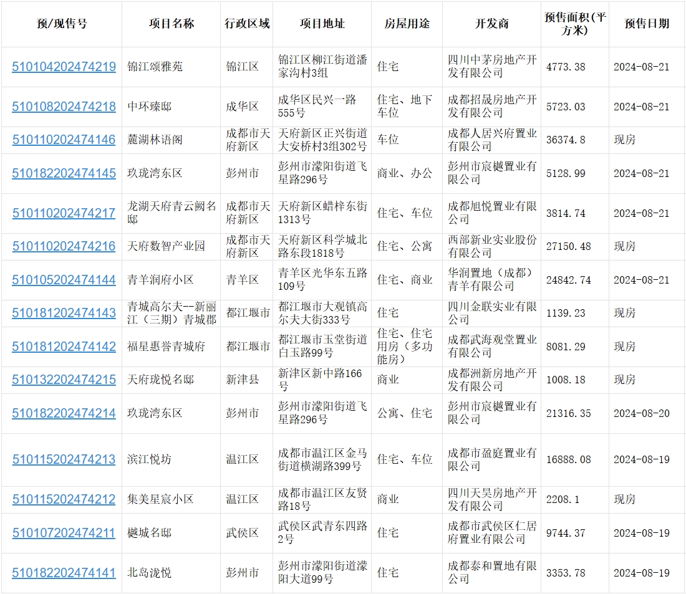Open presale link 510182202474145
686x594 pixels.
pos(64,174)
